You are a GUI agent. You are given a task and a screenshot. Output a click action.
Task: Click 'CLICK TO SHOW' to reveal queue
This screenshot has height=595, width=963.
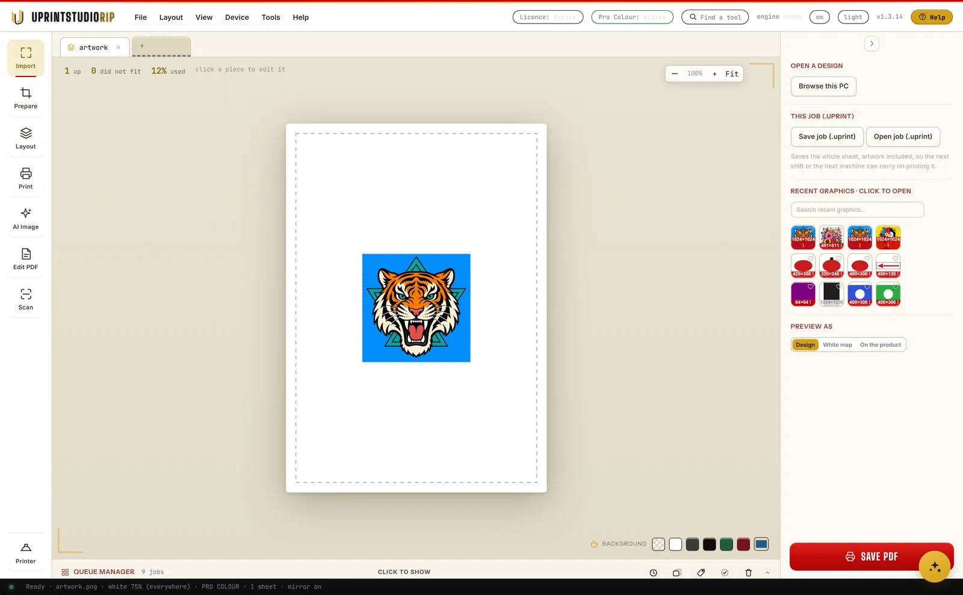[x=404, y=572]
